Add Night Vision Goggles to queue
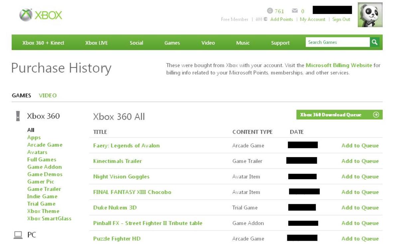Viewport: 399px width, 244px height. [360, 177]
